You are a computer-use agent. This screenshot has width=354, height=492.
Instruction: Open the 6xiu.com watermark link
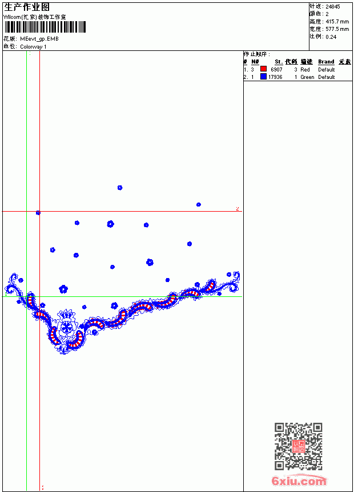299,481
